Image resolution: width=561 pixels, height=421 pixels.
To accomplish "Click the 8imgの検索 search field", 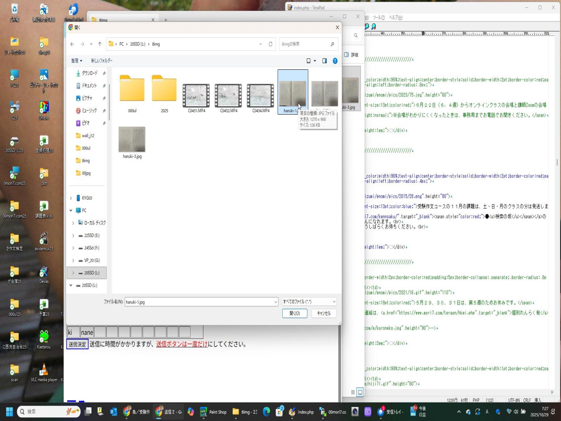I will click(304, 44).
